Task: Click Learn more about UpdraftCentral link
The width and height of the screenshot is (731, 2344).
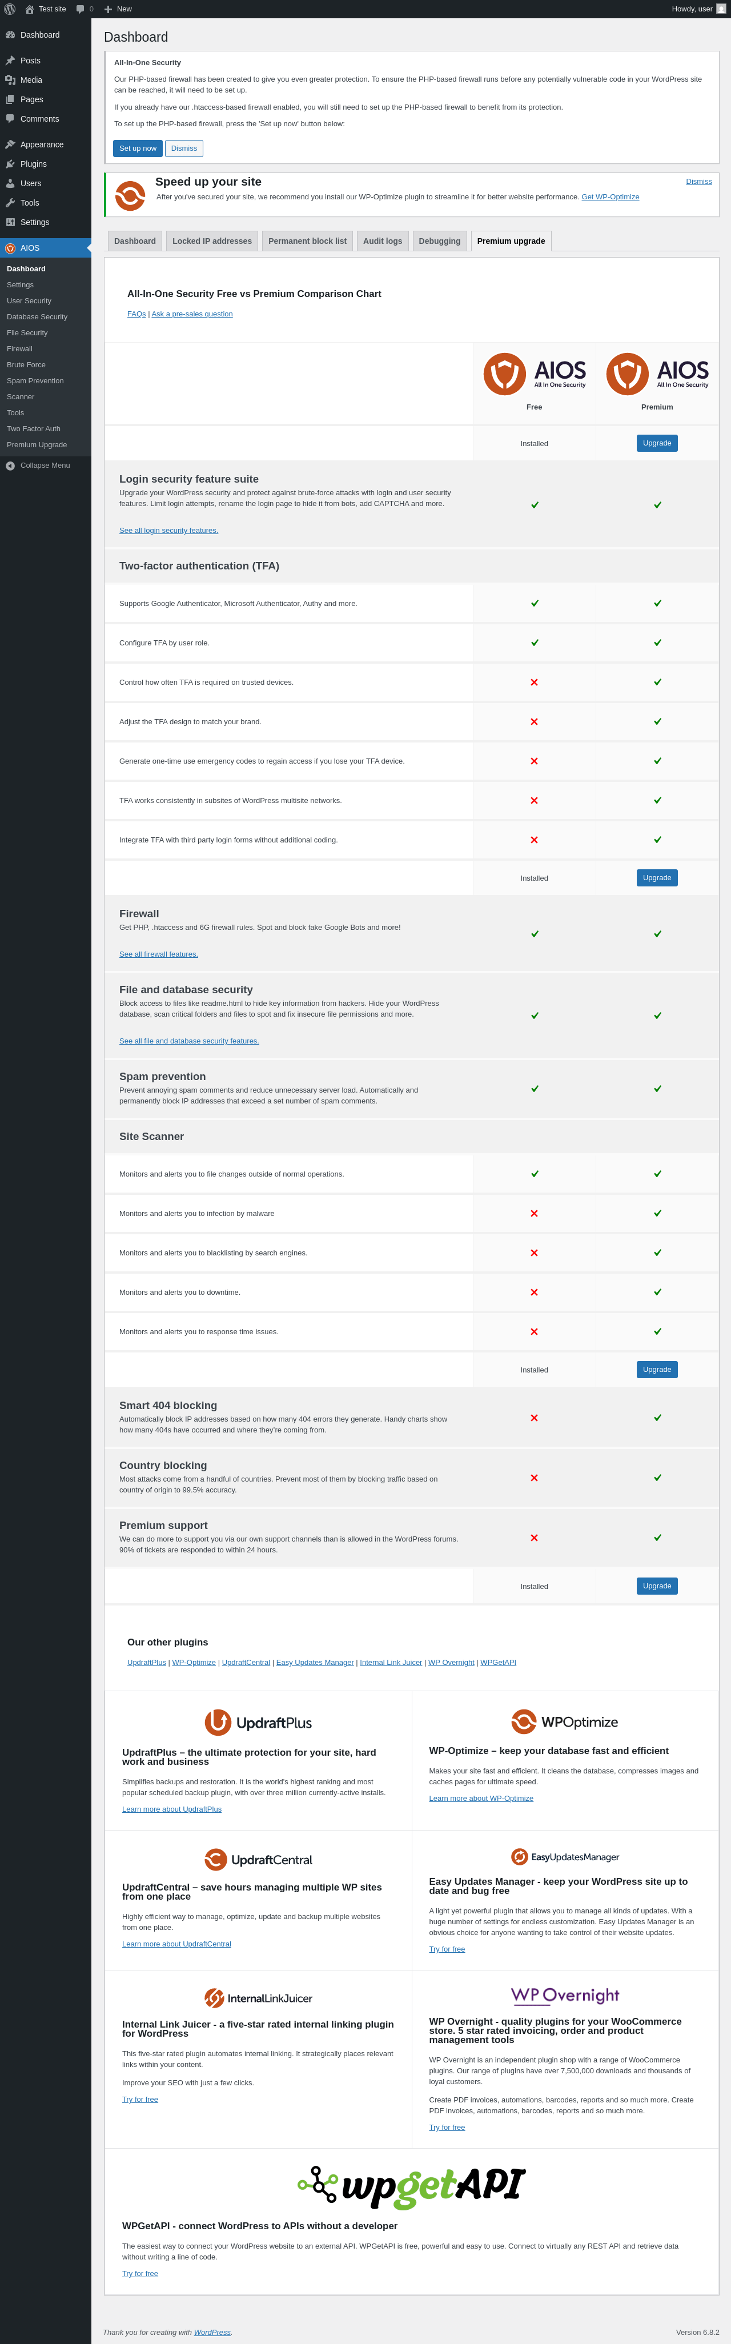Action: point(176,1944)
